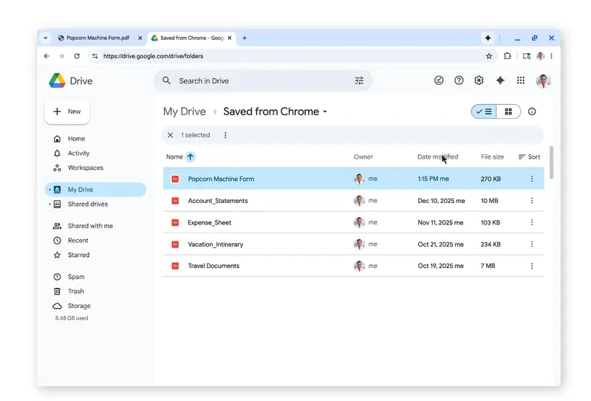
Task: Select the Vacation_Intinerary file
Action: pyautogui.click(x=354, y=244)
